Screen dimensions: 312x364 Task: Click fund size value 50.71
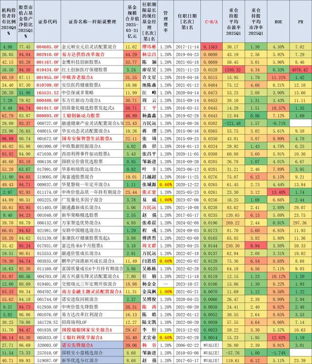click(132, 108)
